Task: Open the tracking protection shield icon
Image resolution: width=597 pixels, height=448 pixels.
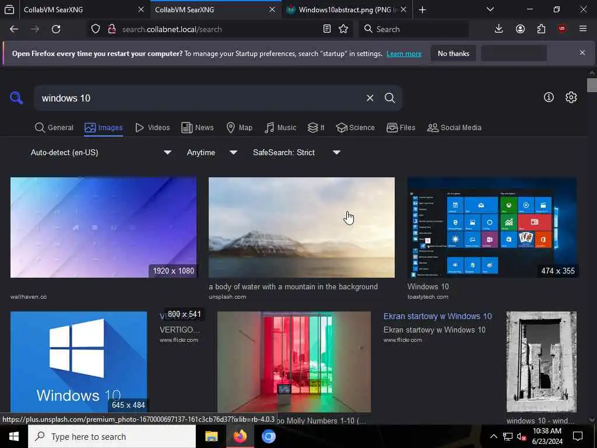Action: click(x=96, y=29)
